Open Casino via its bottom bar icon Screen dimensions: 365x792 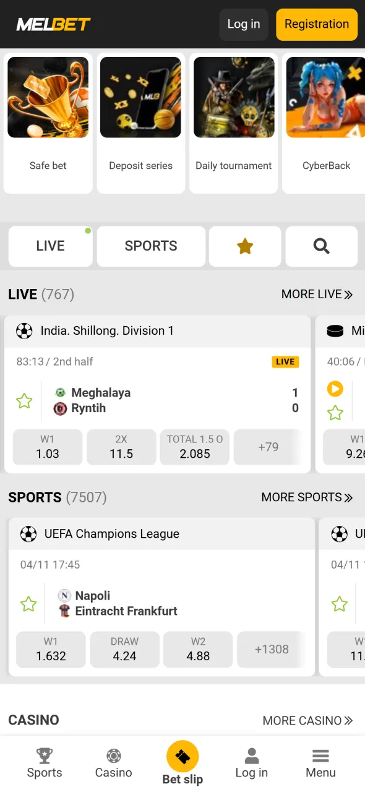click(113, 756)
